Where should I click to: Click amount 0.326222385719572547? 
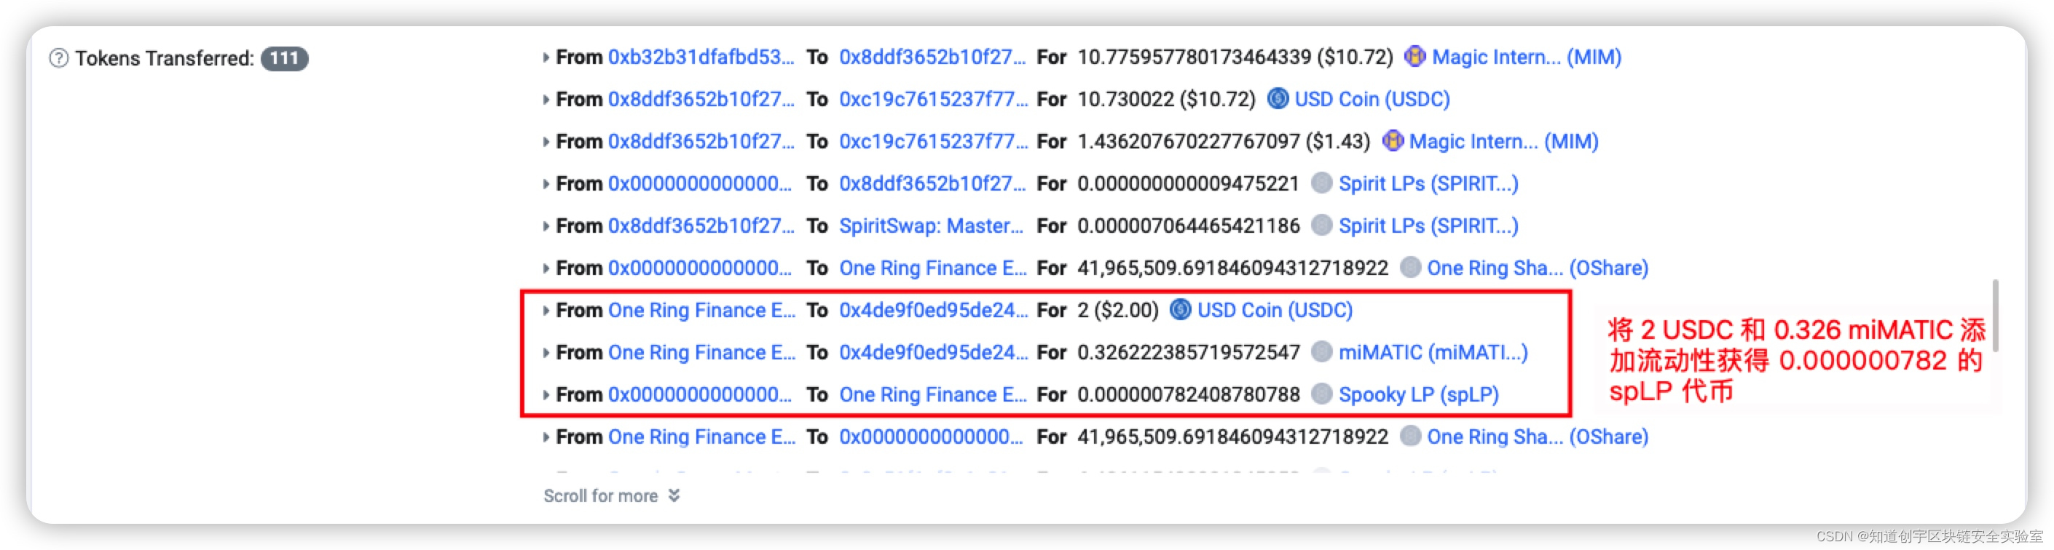[x=1188, y=353]
